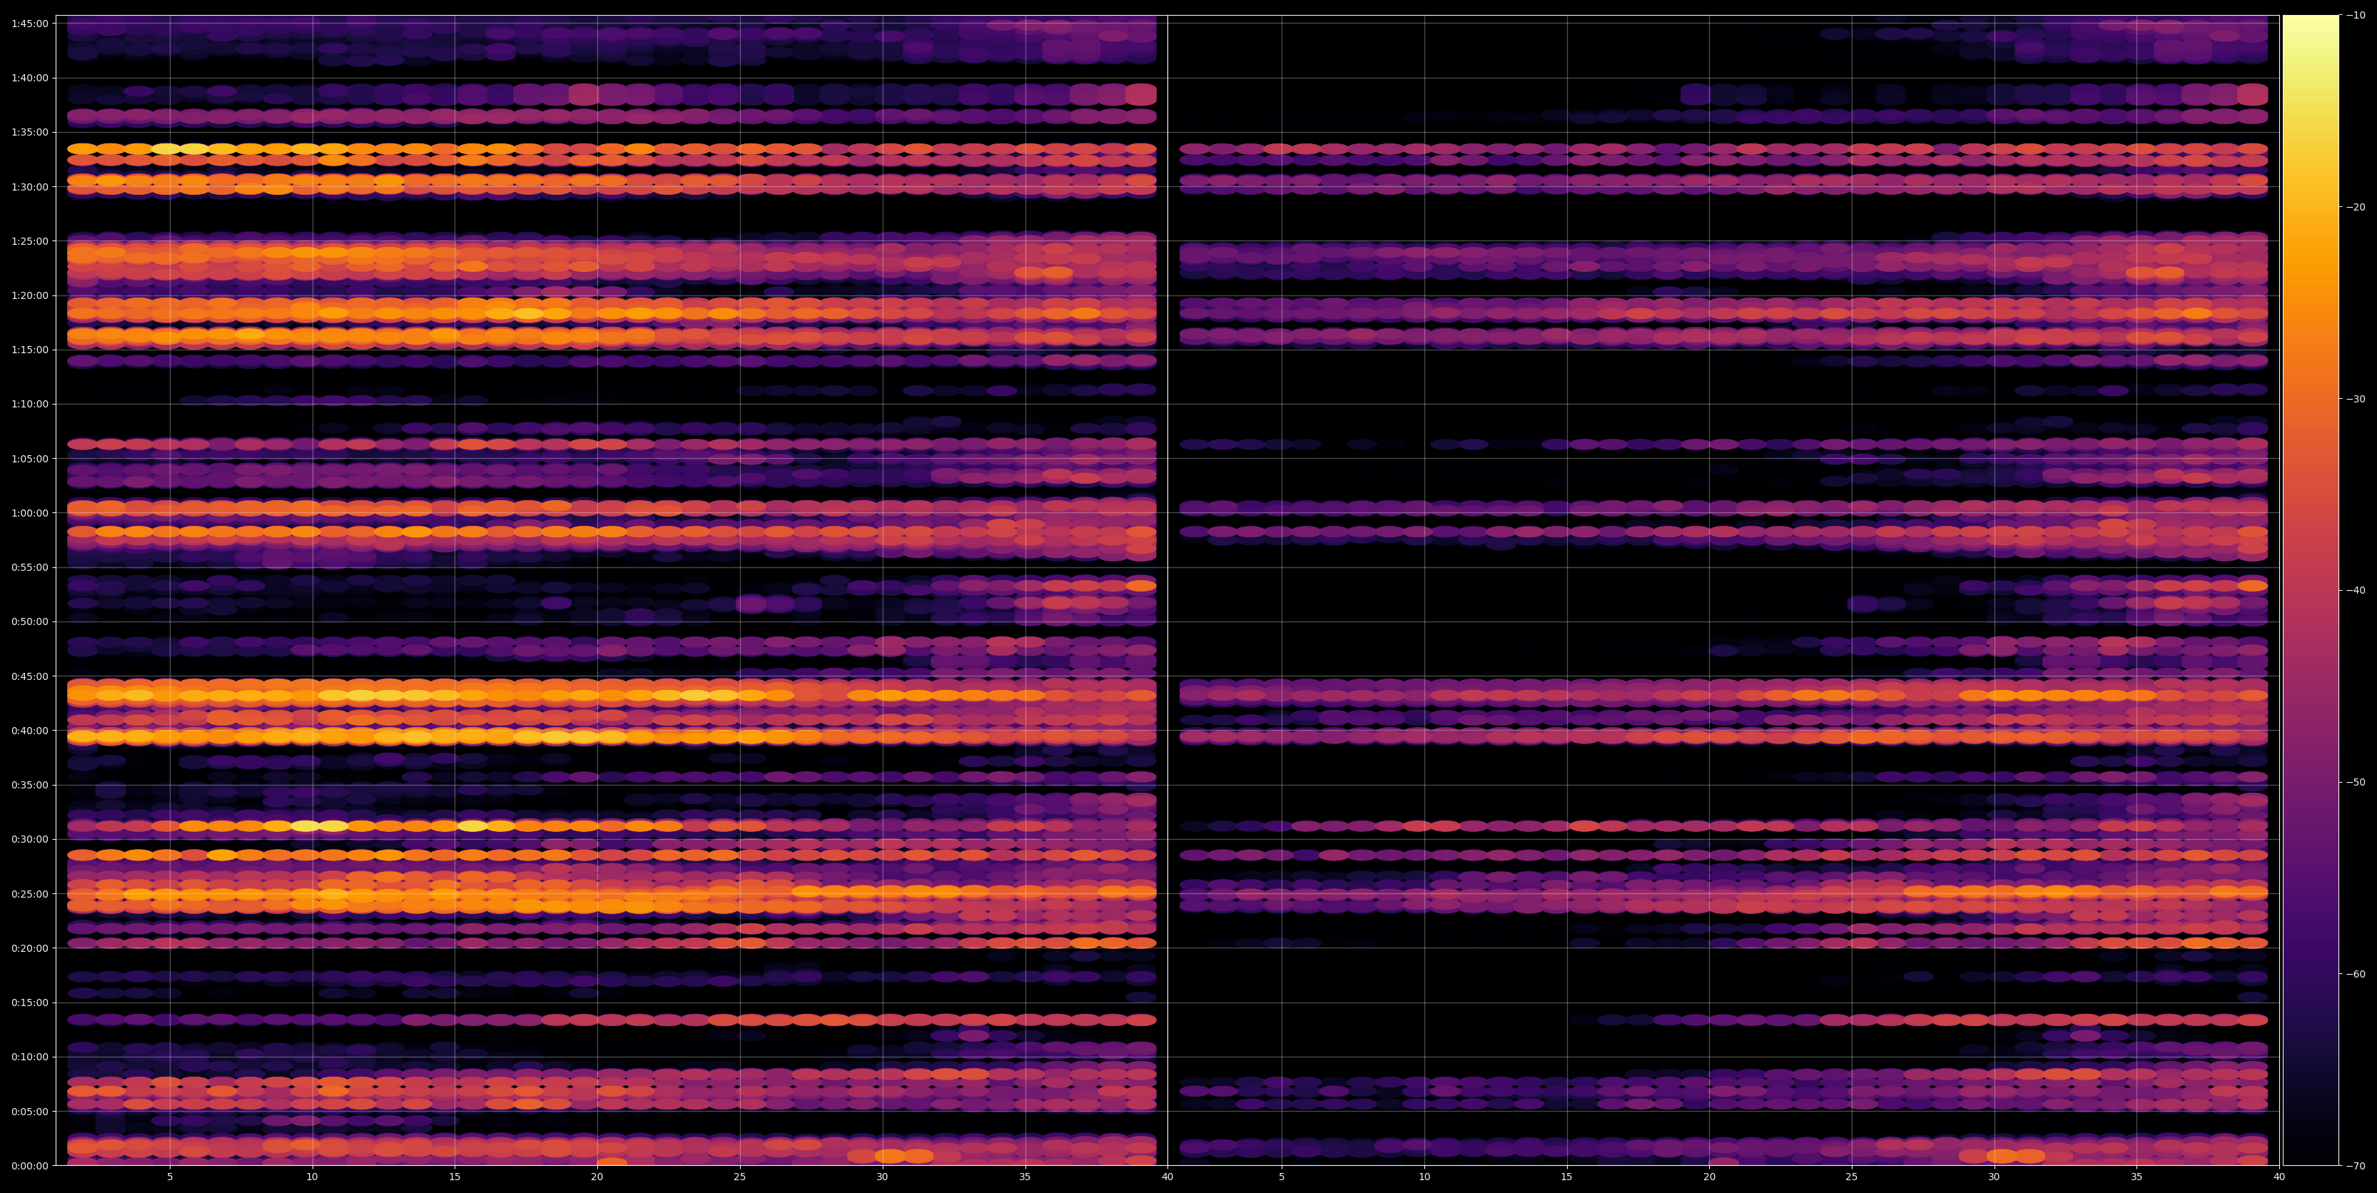Screen dimensions: 2377x1193
Task: Pick the 1:10:00 tick label
Action: 29,403
